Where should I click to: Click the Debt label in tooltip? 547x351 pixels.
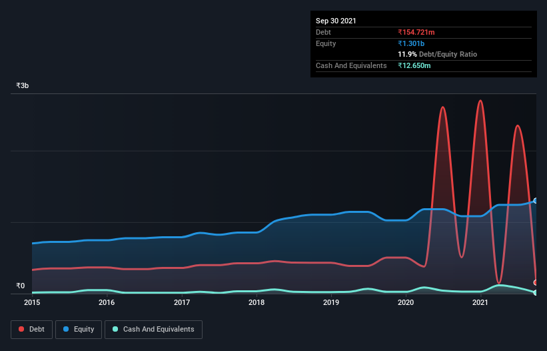(x=323, y=32)
